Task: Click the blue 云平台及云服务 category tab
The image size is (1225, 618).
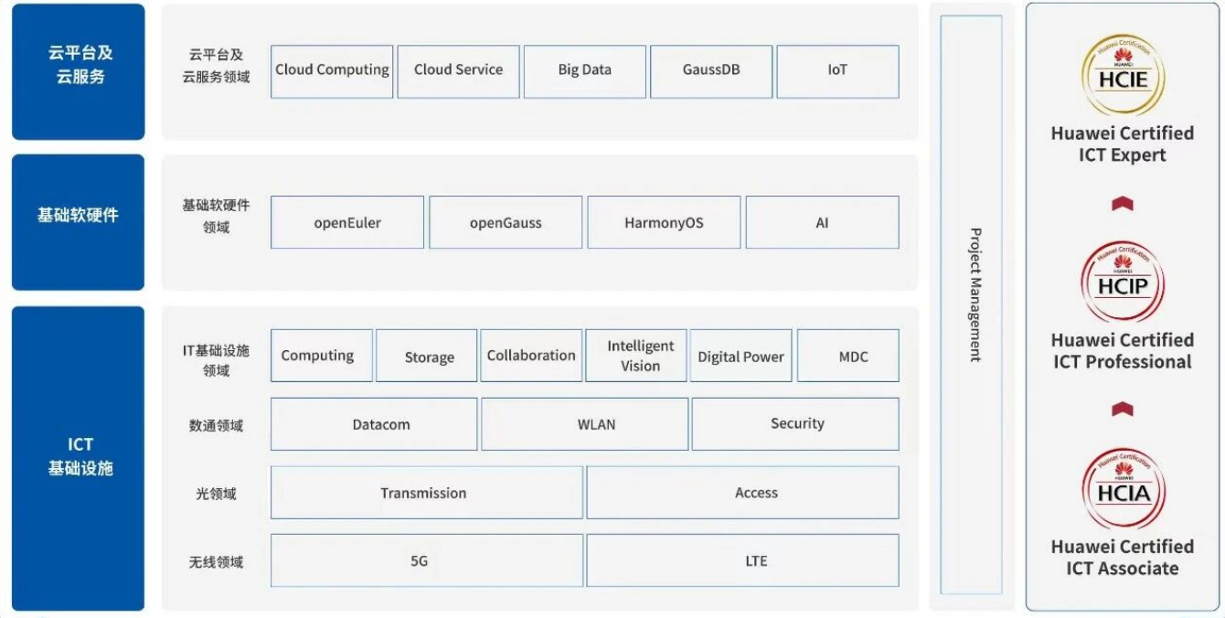Action: pos(78,71)
